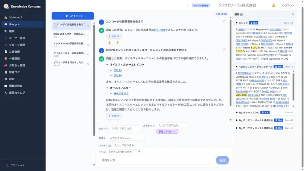Open the モデル Gemini 2.5 Flash dropdown

tap(124, 151)
